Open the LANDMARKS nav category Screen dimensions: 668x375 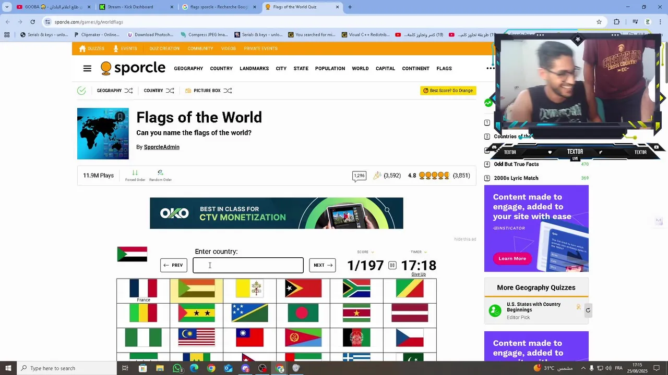click(x=254, y=68)
